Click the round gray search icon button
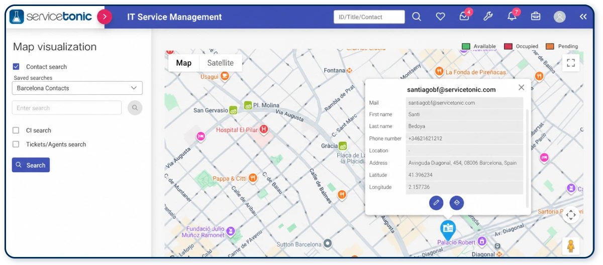Viewport: 603px width, 265px height. click(135, 108)
